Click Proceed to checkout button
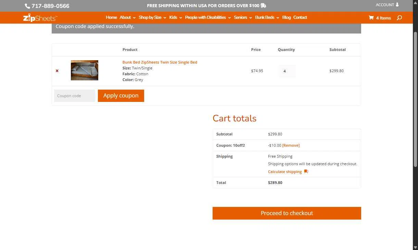The image size is (418, 250). tap(287, 213)
